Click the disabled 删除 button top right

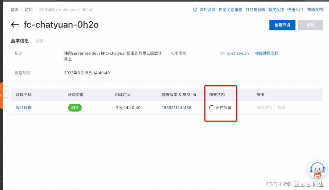pos(310,25)
